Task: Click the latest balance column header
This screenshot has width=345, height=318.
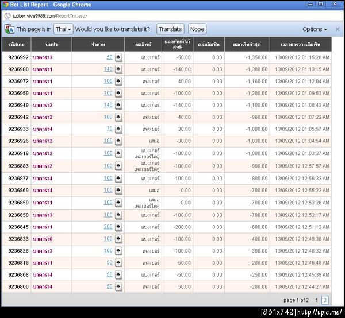Action: (x=247, y=44)
